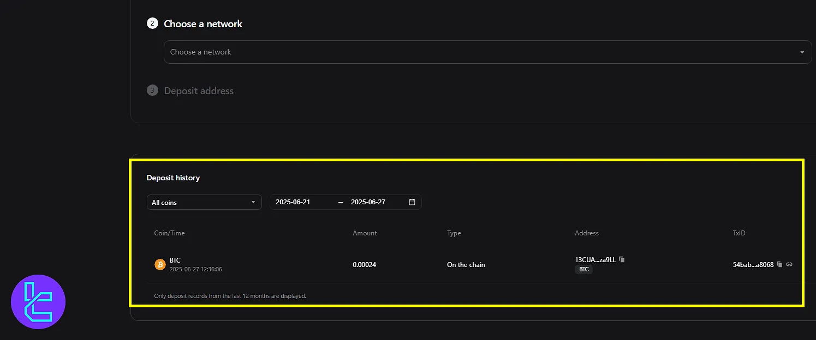
Task: Open the TxID link in explorer
Action: 789,264
